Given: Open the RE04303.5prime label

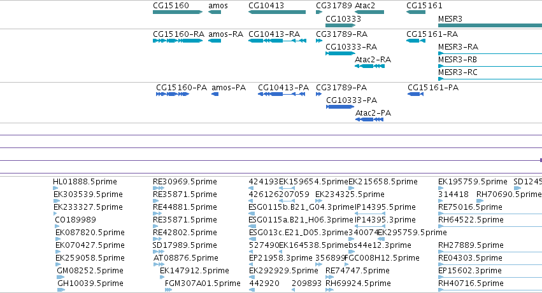Looking at the screenshot, I should point(470,258).
